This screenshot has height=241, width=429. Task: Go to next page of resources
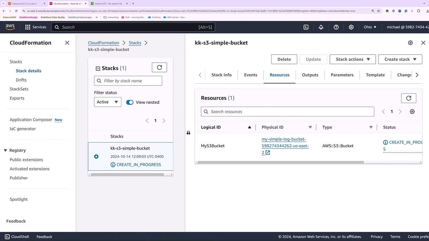(400, 112)
